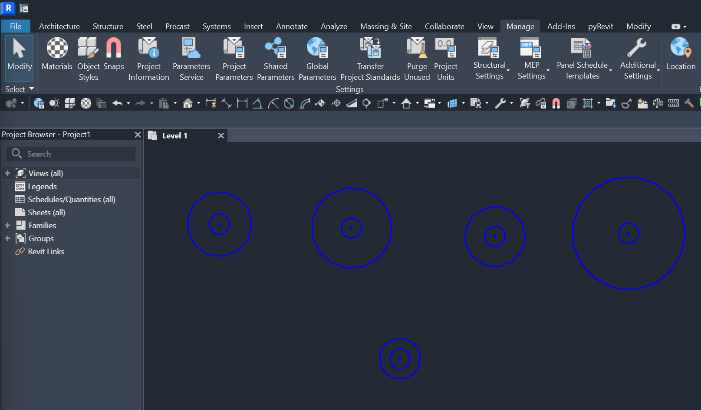Switch to the Annotate tab
Viewport: 701px width, 410px height.
point(292,26)
